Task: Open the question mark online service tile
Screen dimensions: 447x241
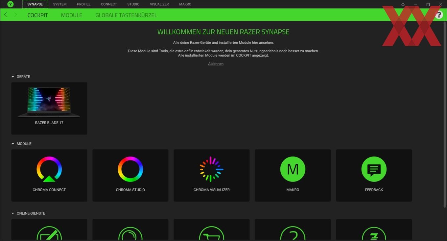Action: pyautogui.click(x=293, y=230)
